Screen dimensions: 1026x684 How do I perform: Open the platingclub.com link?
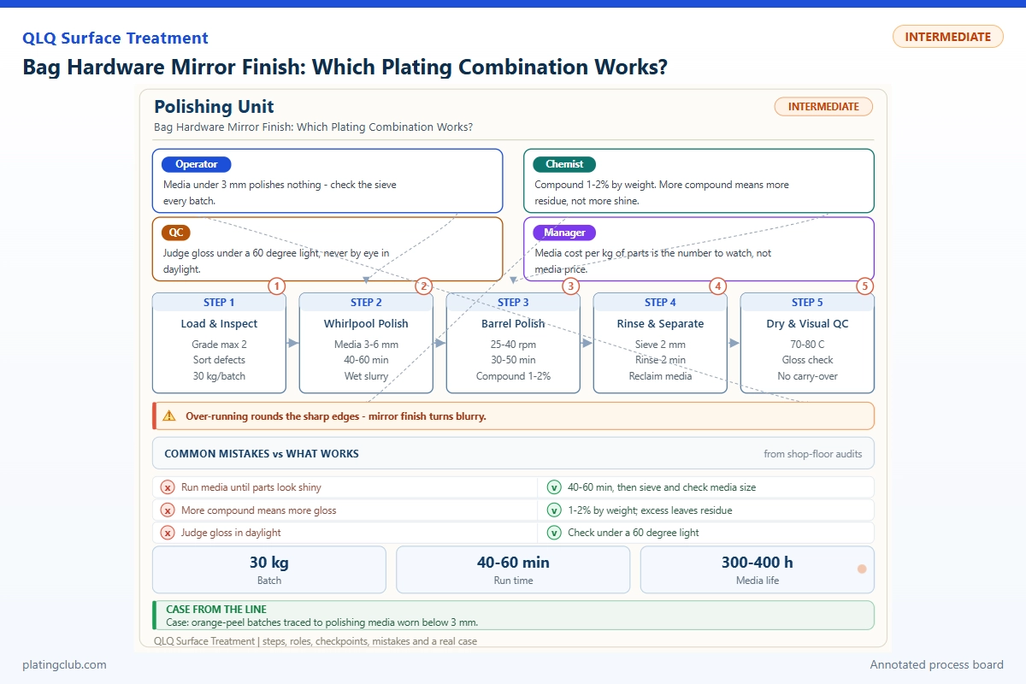(64, 664)
